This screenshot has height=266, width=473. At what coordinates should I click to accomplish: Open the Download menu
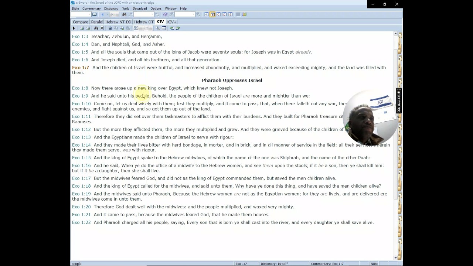click(140, 8)
